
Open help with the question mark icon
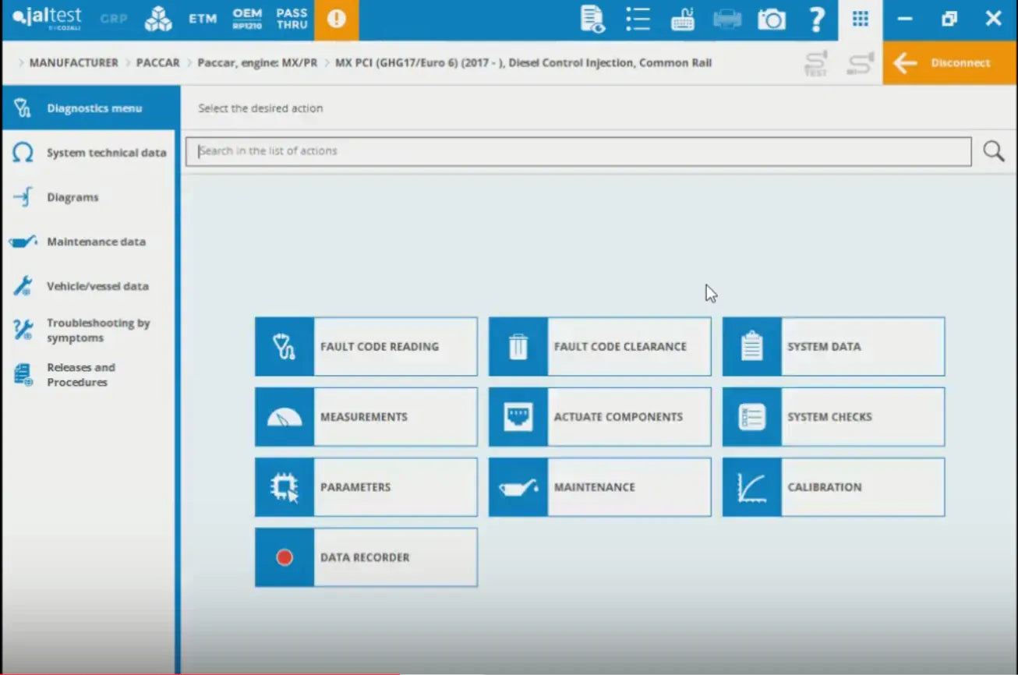tap(816, 19)
